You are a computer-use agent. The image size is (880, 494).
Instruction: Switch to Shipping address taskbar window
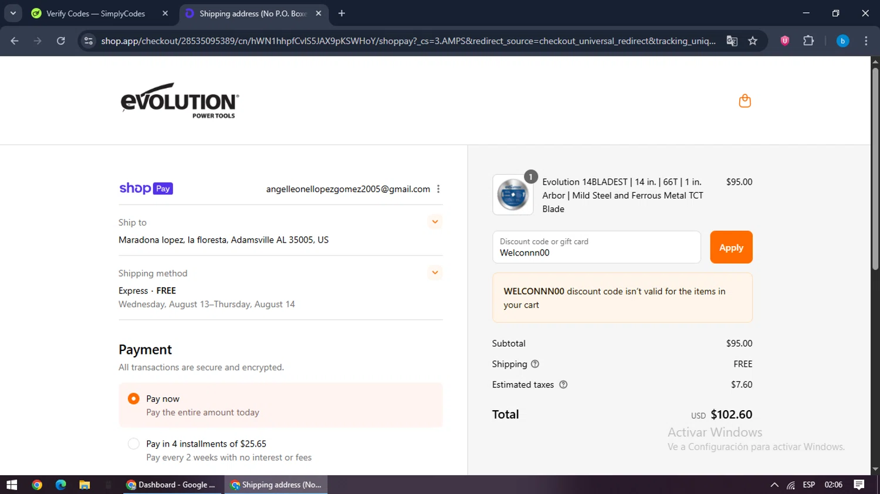coord(276,485)
